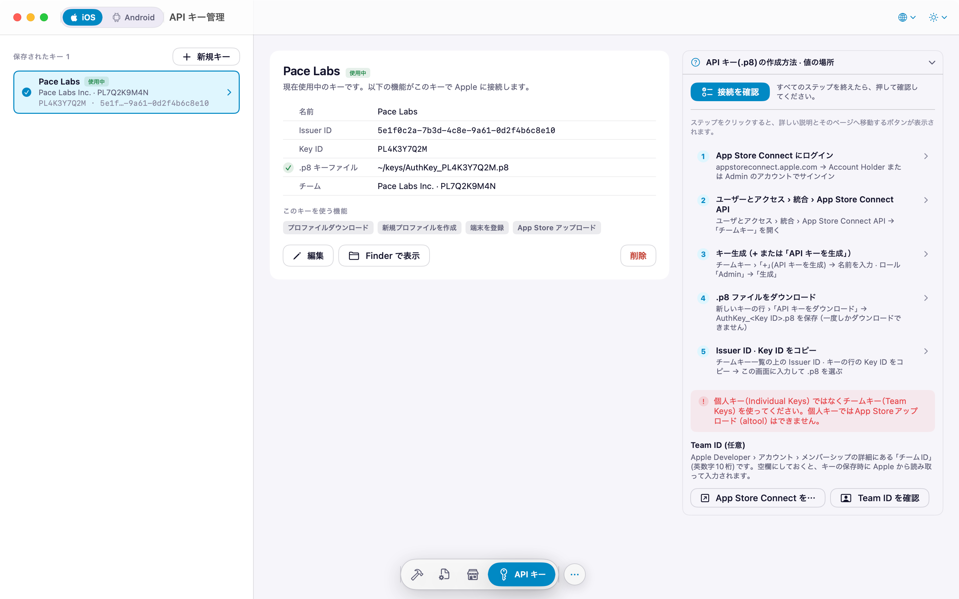Expand step 1 App Store Connect にログイン
The height and width of the screenshot is (599, 959).
pyautogui.click(x=812, y=166)
